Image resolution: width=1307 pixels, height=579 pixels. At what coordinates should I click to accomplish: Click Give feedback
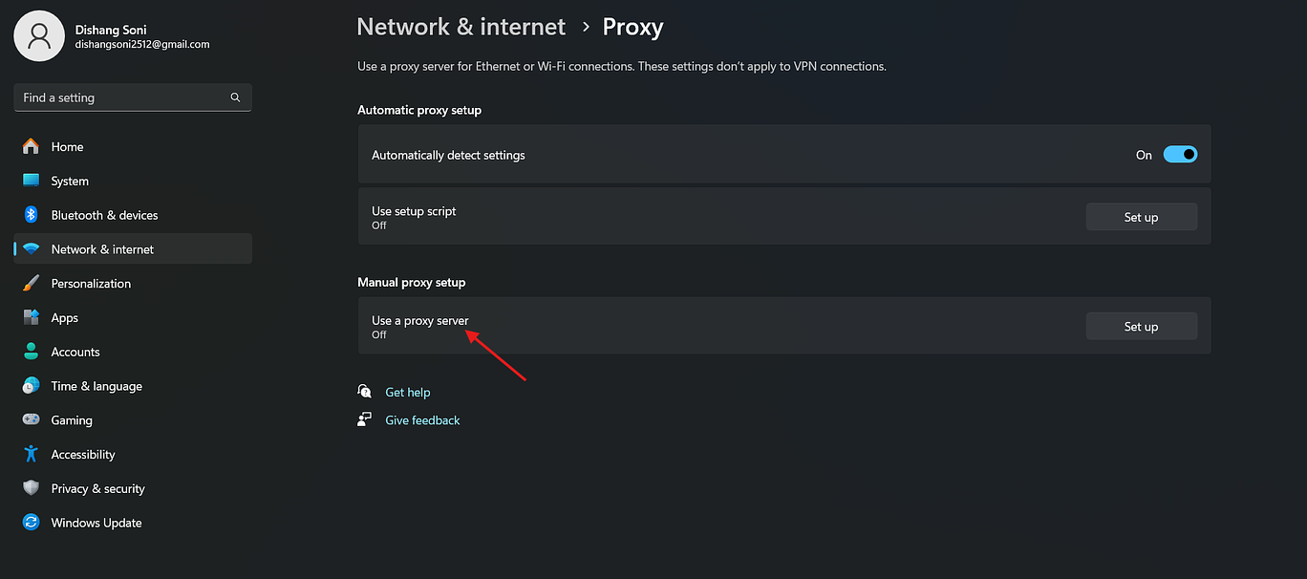click(x=422, y=419)
